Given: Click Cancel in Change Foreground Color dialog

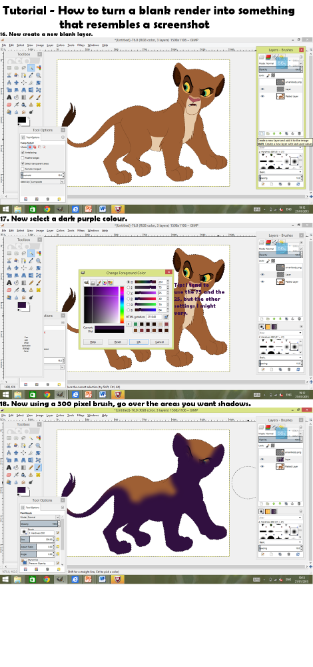Looking at the screenshot, I should tap(159, 342).
